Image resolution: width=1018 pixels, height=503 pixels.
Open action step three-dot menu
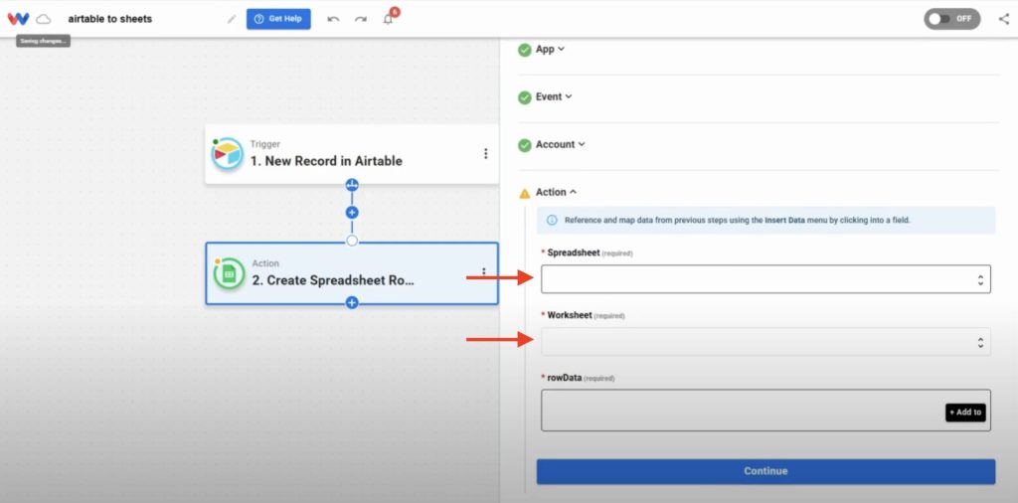point(484,272)
